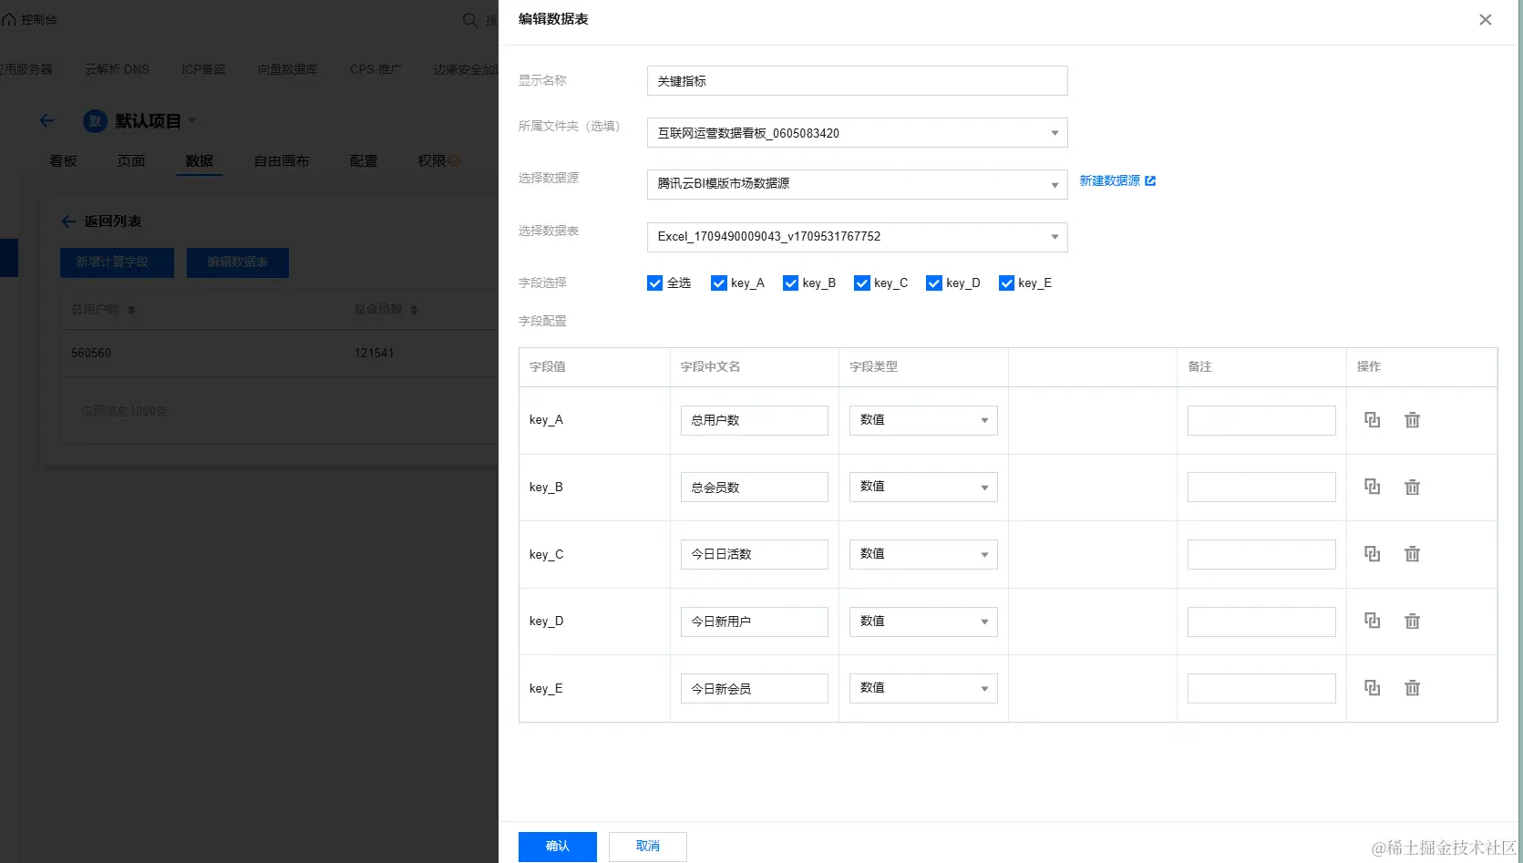Open field type dropdown for key_B
The height and width of the screenshot is (863, 1523).
(x=923, y=487)
